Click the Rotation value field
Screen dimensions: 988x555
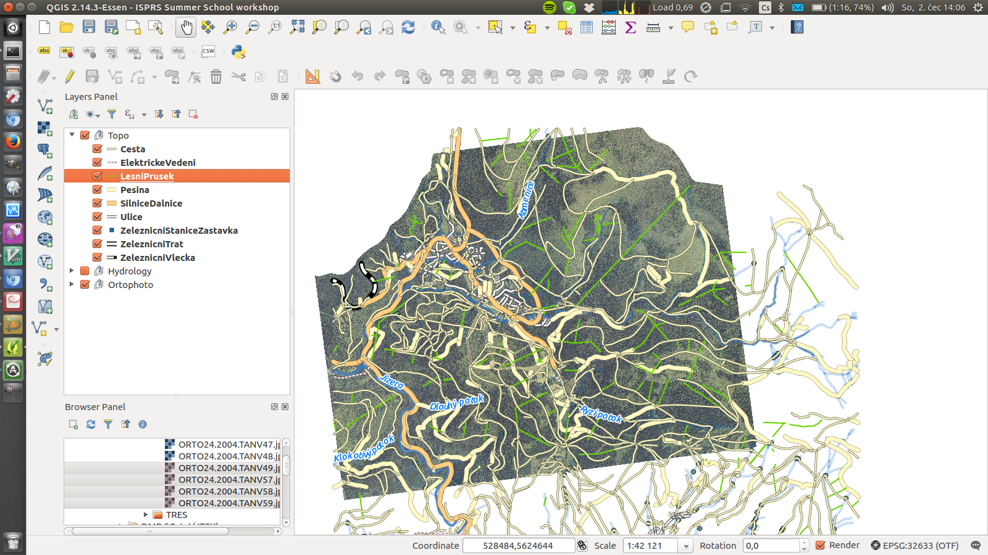pos(772,546)
